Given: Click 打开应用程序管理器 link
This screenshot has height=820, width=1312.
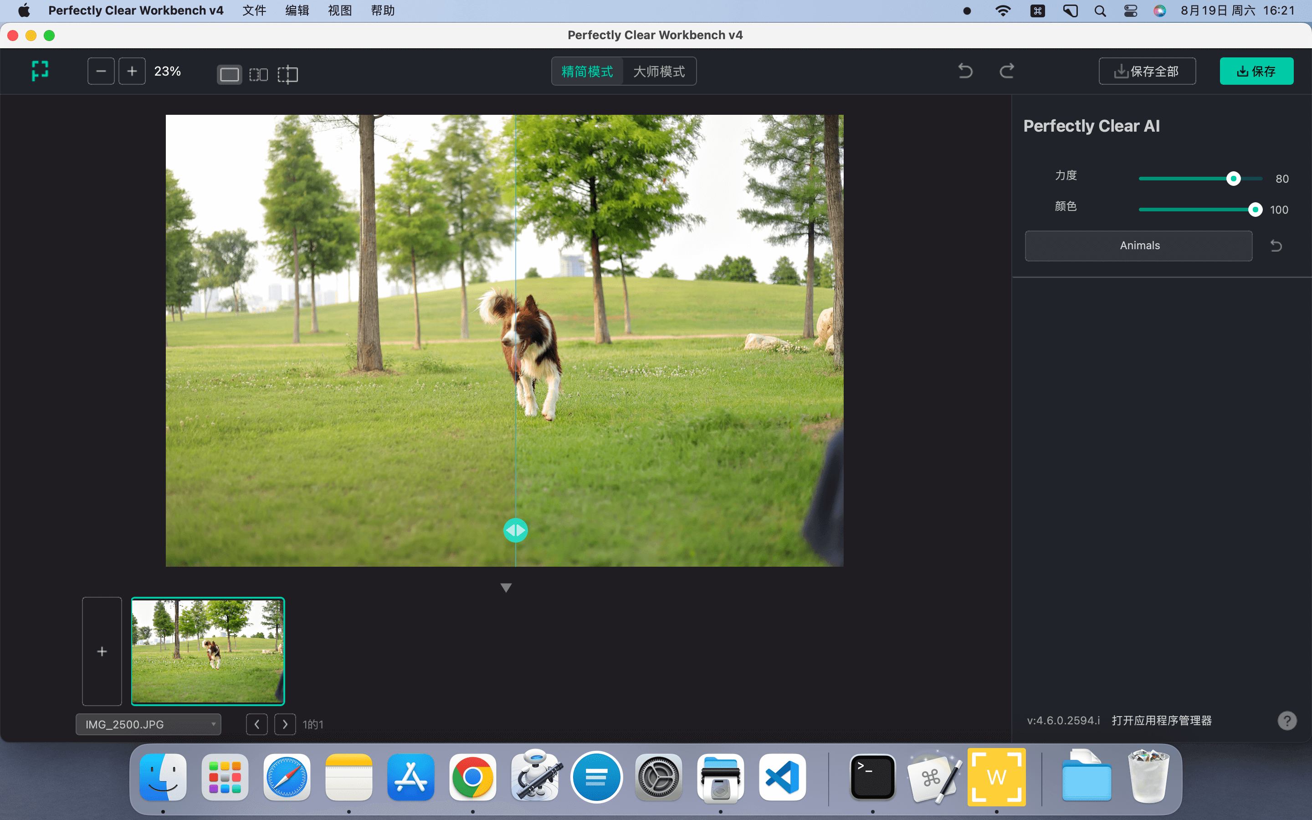Looking at the screenshot, I should pyautogui.click(x=1161, y=720).
